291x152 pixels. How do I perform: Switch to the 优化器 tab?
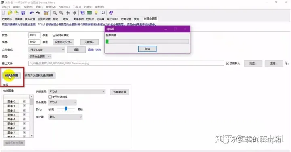click(100, 19)
